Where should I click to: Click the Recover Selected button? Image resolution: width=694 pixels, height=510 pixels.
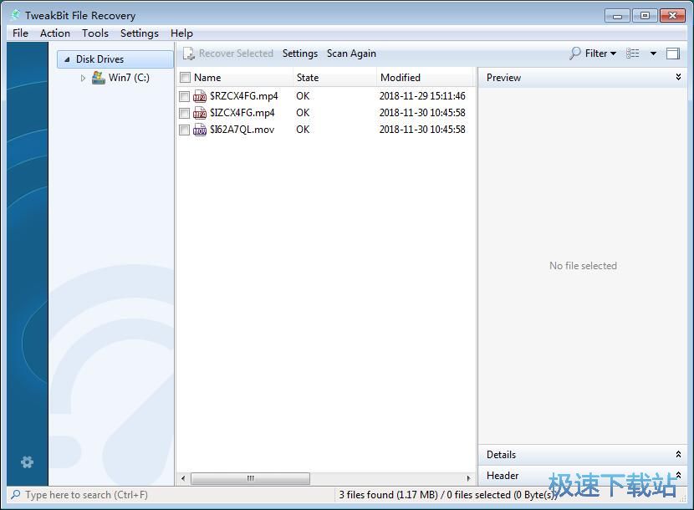pos(228,54)
